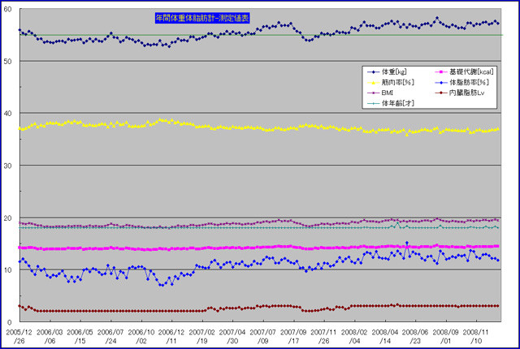This screenshot has height=349, width=520.
Task: Select the x-axis date 2006/07/24
Action: pos(110,336)
